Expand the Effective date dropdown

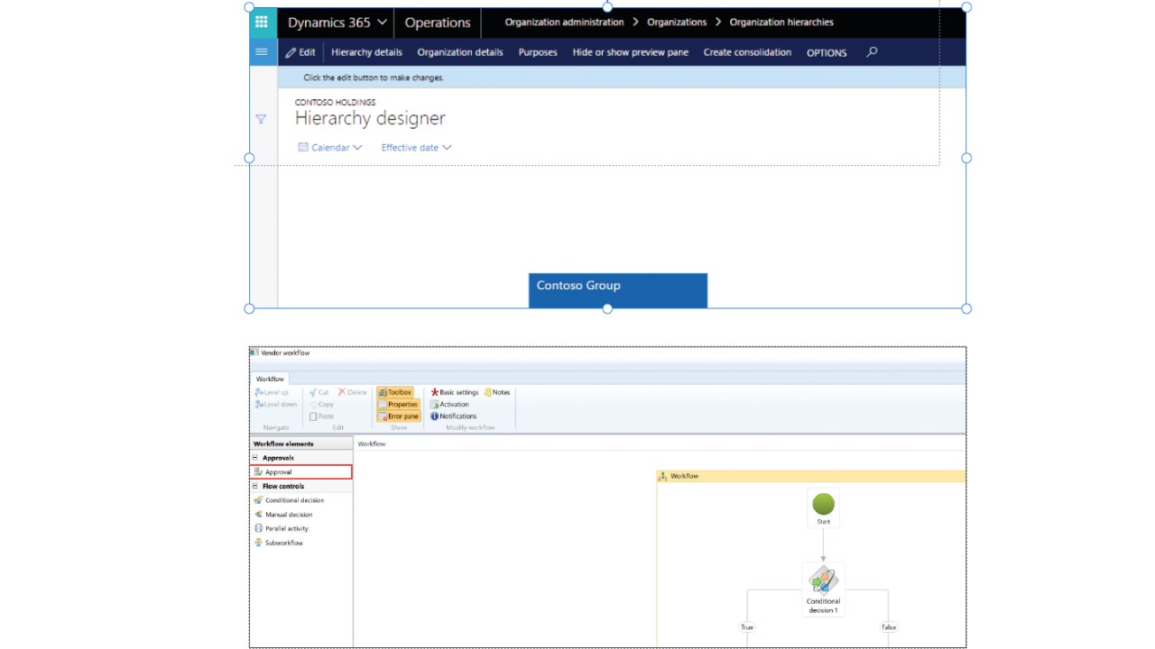click(x=416, y=148)
